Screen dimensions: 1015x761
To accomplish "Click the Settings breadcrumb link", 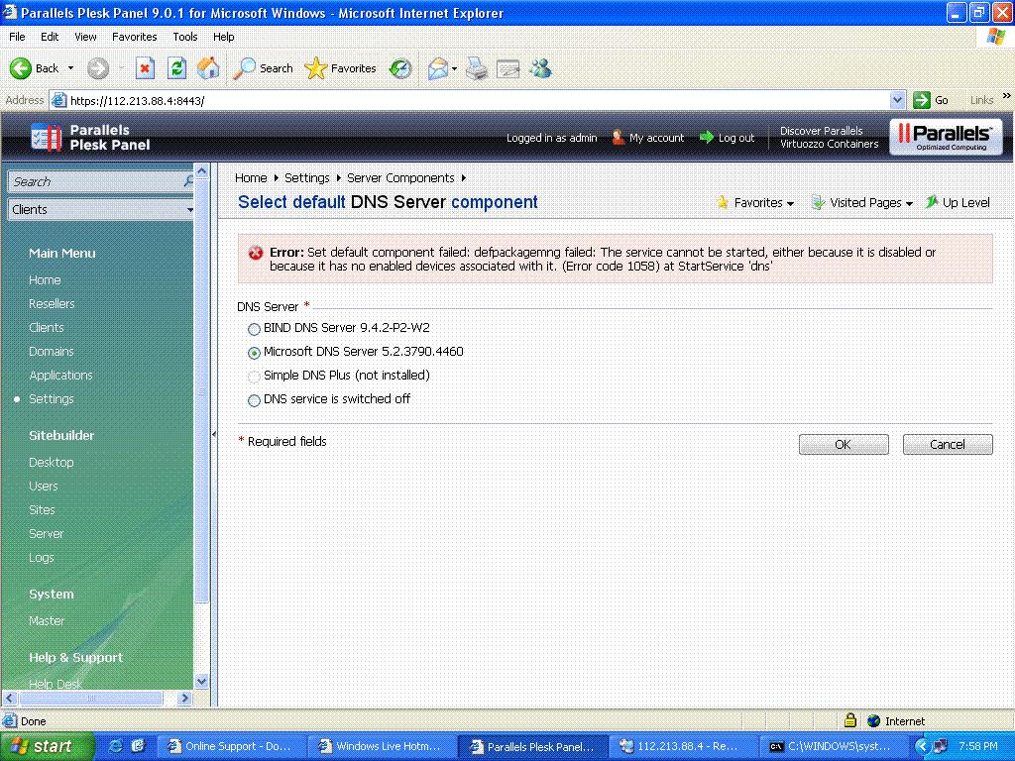I will click(307, 178).
